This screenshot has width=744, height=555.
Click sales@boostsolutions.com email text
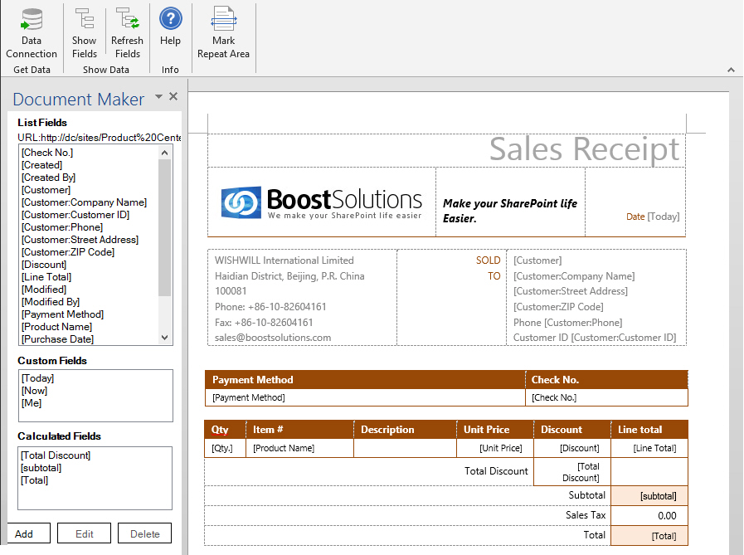(273, 338)
